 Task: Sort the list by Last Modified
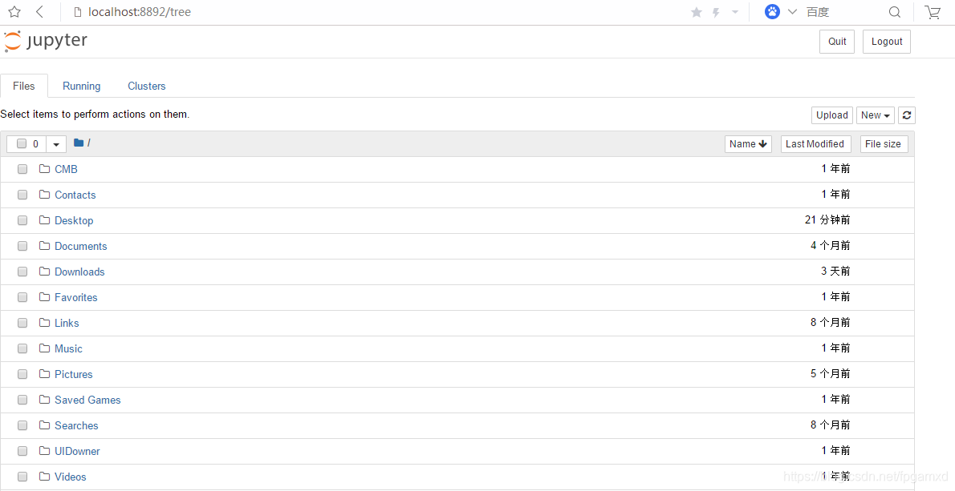[x=815, y=144]
